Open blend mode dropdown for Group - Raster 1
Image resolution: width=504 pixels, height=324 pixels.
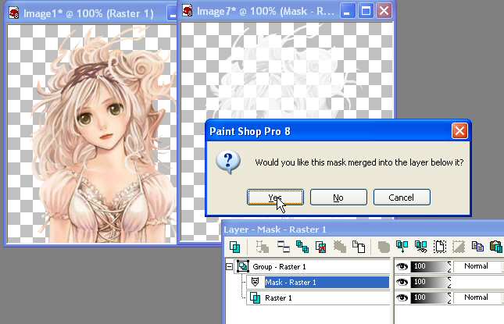pos(479,266)
